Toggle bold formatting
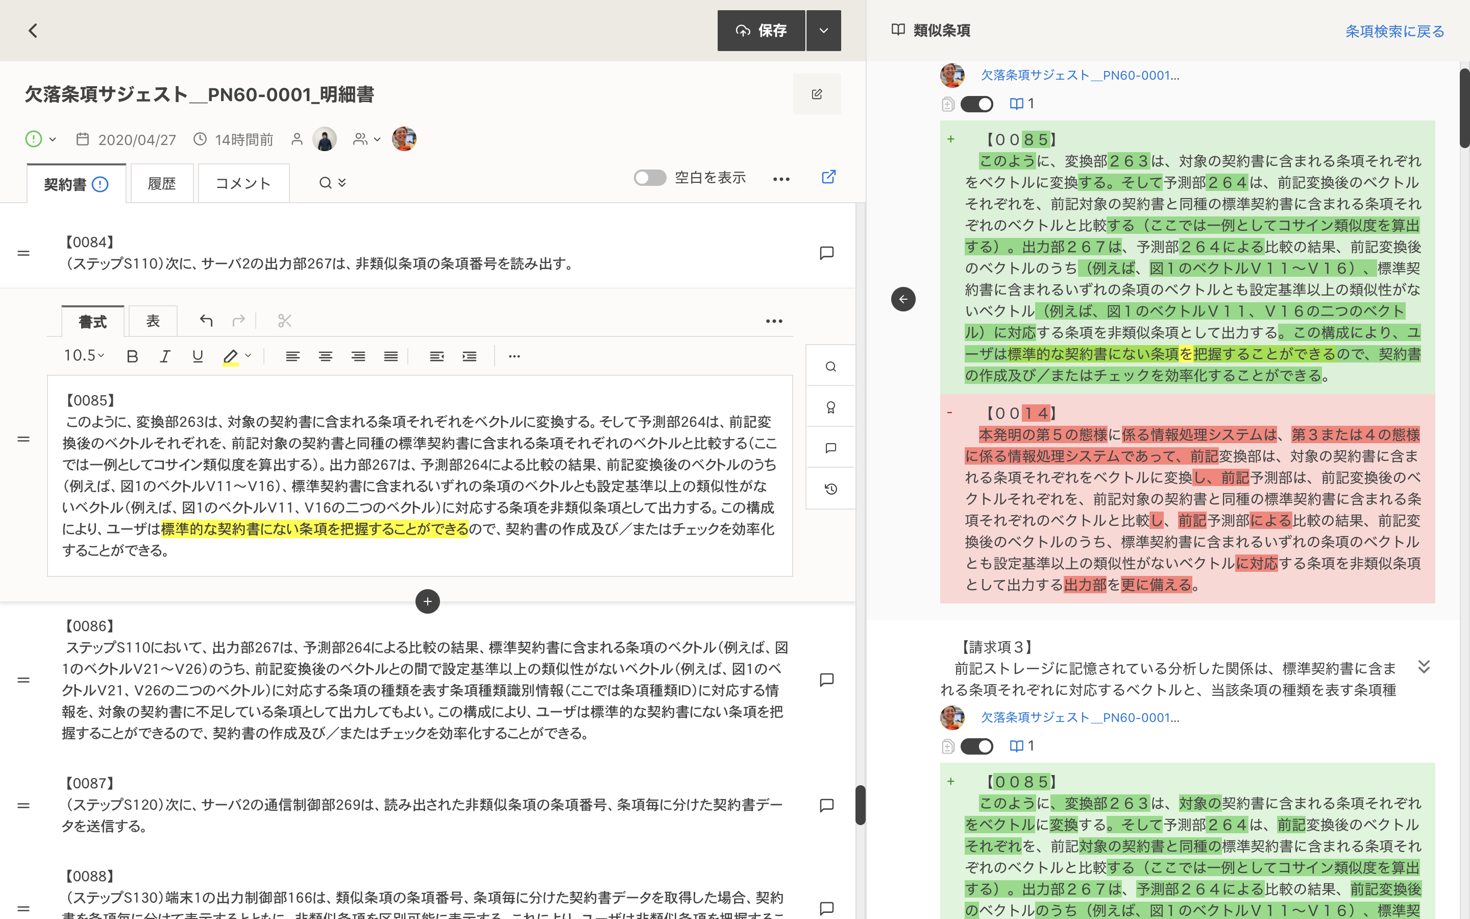1470x919 pixels. (132, 356)
